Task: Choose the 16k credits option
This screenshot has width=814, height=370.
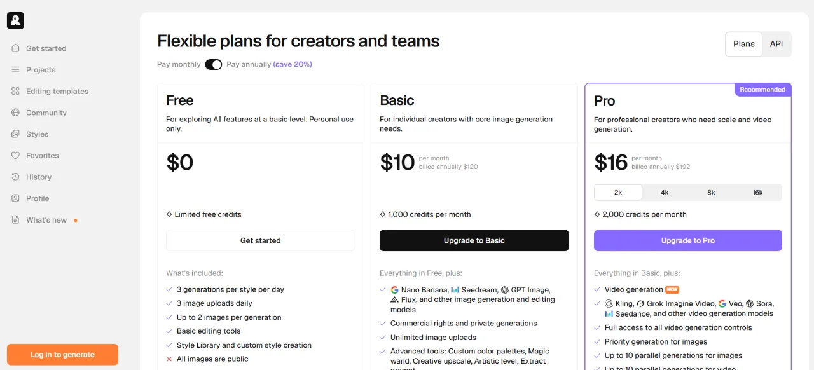Action: (x=757, y=193)
